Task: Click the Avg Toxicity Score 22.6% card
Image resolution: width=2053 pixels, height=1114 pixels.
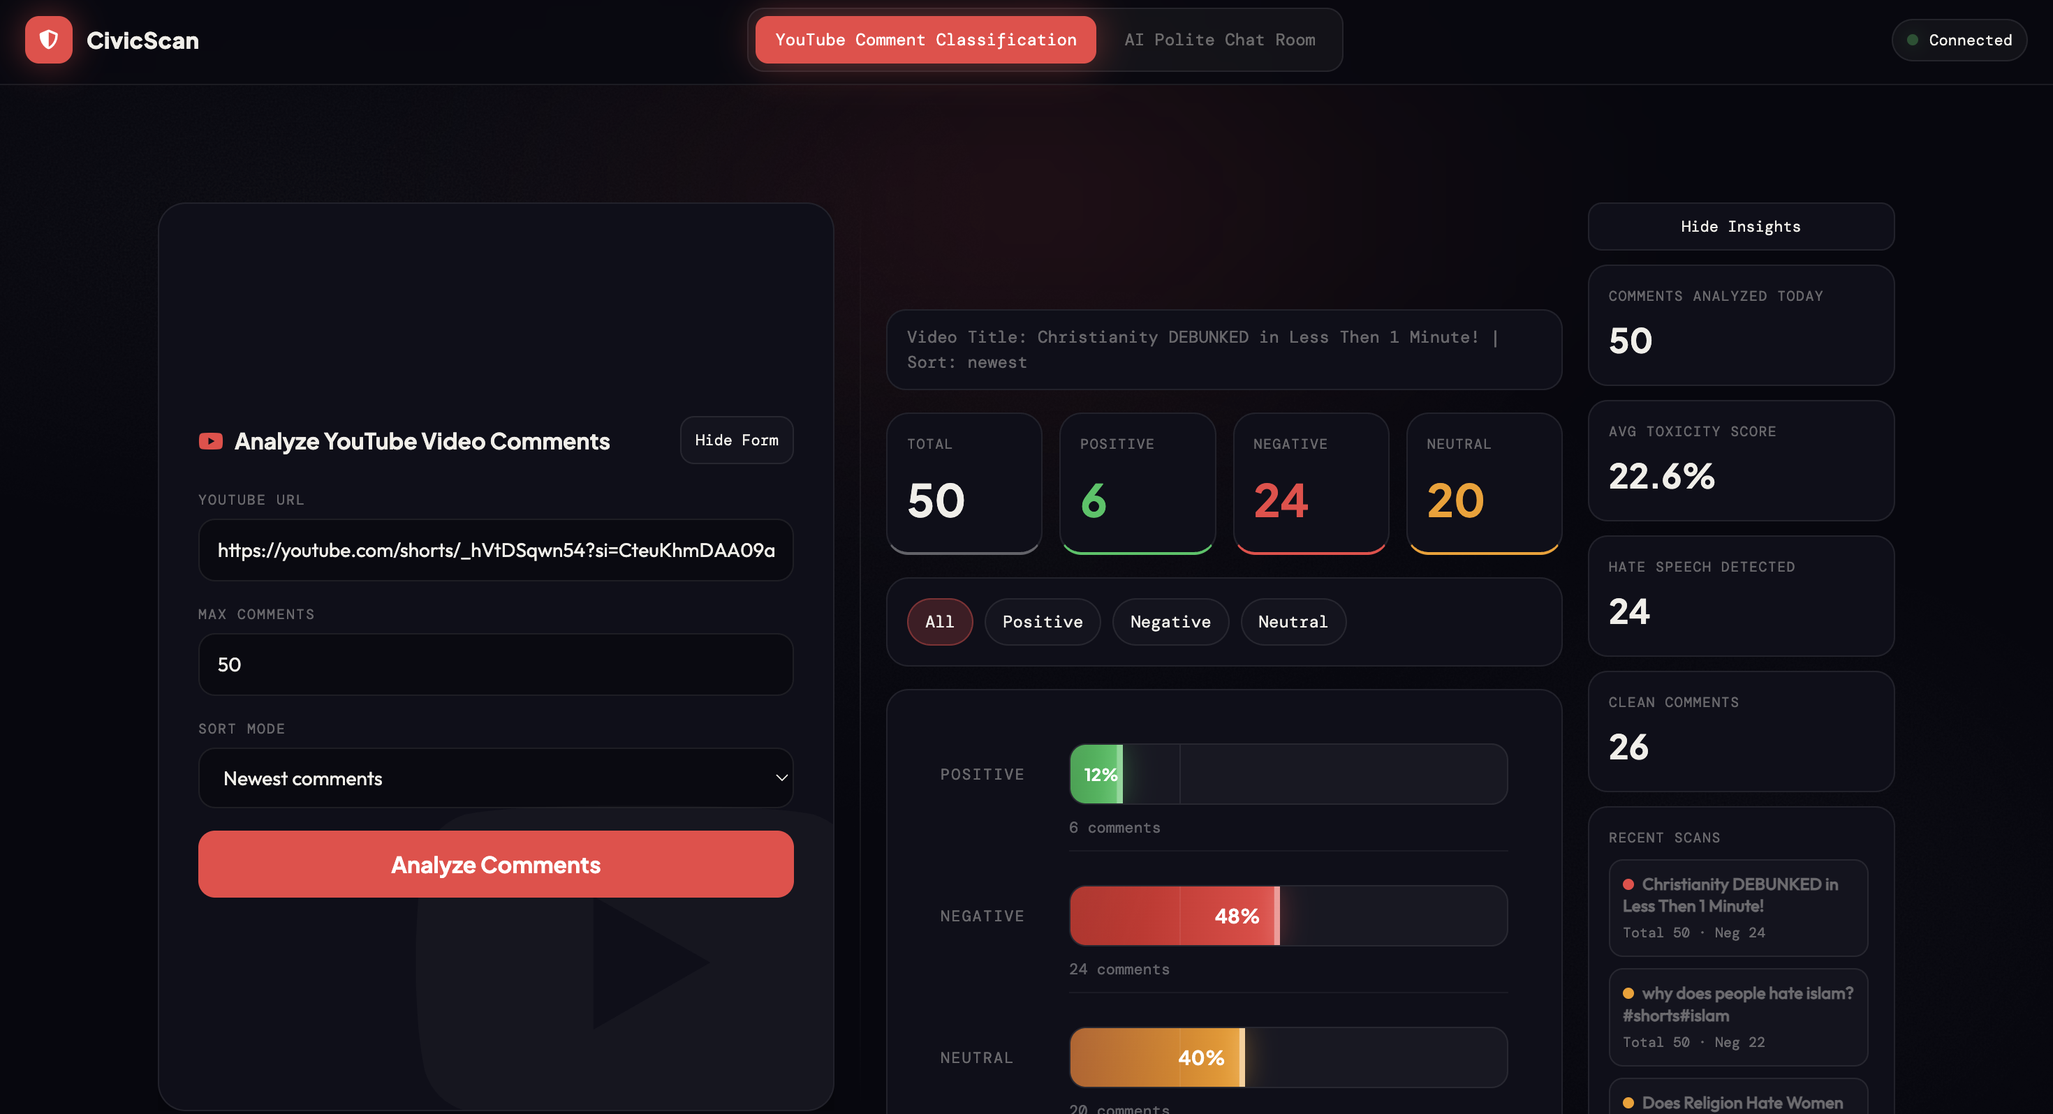Action: click(1741, 461)
